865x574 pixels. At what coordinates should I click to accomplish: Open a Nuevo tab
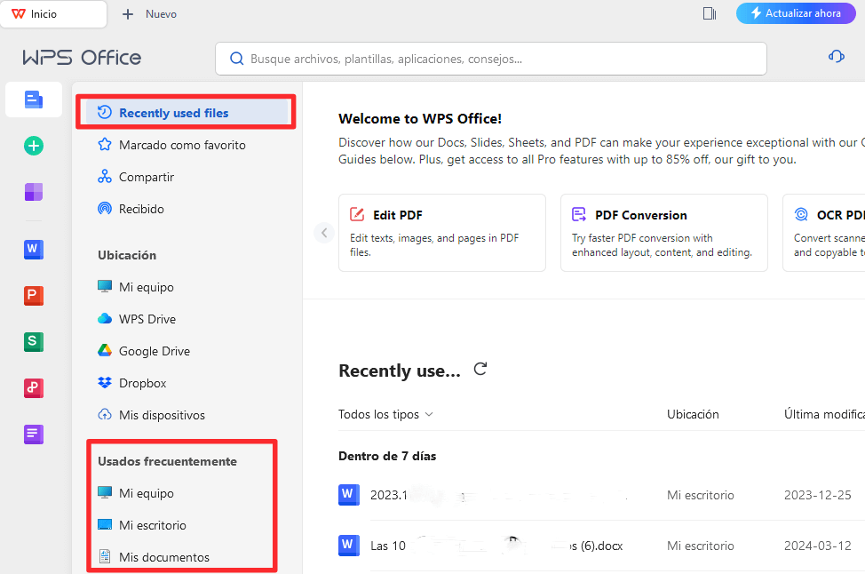[x=149, y=14]
